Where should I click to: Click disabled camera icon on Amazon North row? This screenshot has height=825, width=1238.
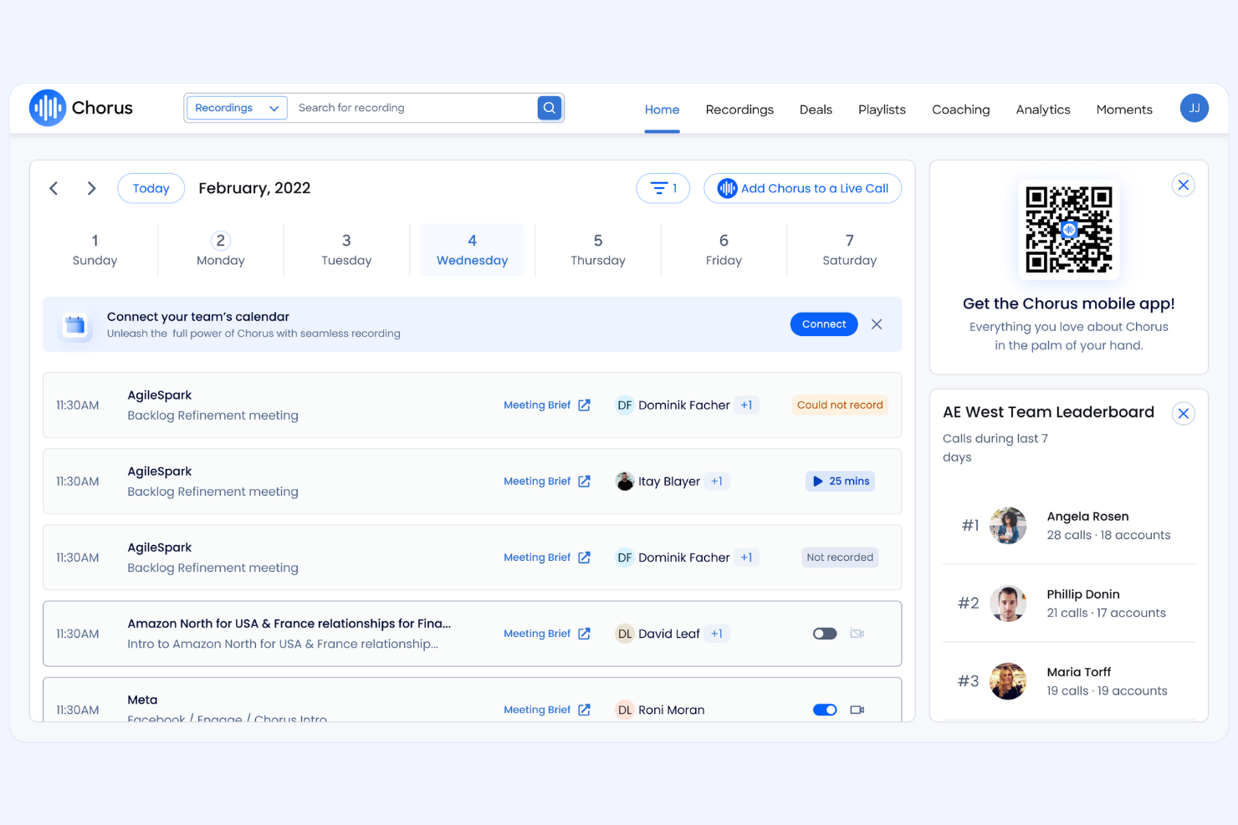point(857,634)
